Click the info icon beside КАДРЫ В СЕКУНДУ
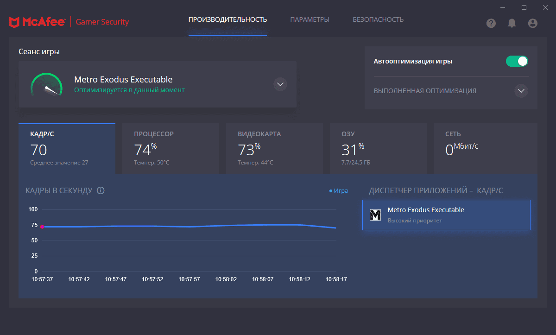This screenshot has height=335, width=556. point(101,190)
